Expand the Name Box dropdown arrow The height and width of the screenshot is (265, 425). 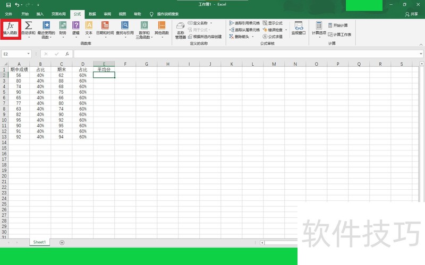[x=29, y=54]
